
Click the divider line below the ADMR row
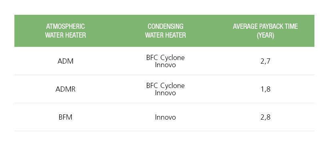pyautogui.click(x=164, y=103)
